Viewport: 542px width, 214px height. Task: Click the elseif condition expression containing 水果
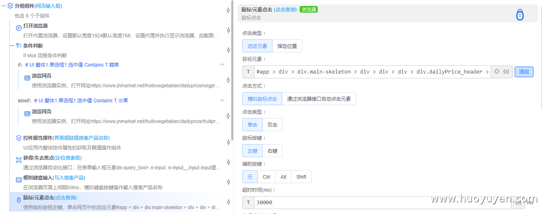pos(81,100)
